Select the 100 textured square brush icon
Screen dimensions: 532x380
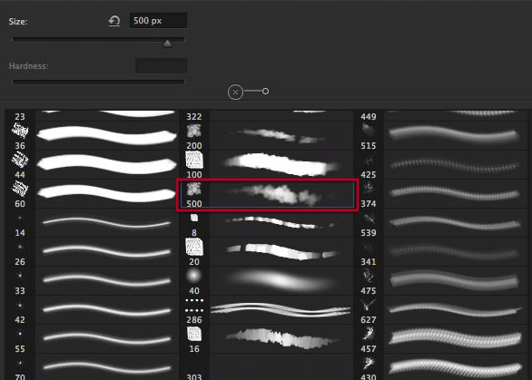coord(194,160)
